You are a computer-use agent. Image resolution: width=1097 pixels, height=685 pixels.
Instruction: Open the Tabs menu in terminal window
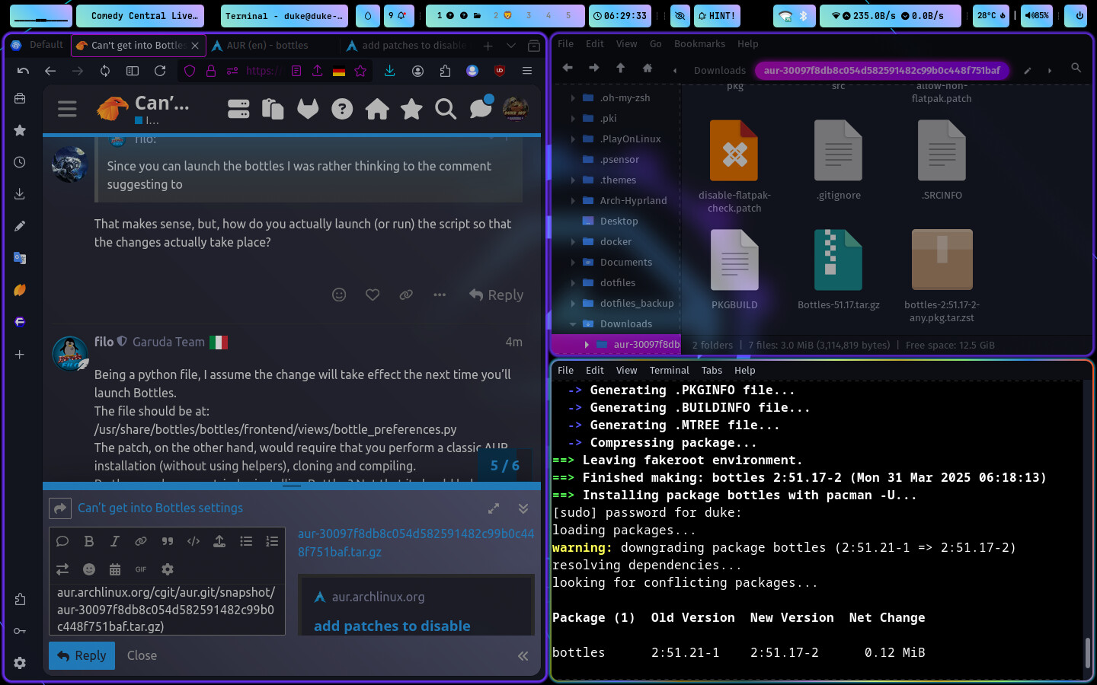coord(712,370)
